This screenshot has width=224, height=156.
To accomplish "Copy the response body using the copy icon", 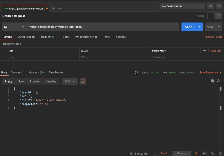I will 213,81.
